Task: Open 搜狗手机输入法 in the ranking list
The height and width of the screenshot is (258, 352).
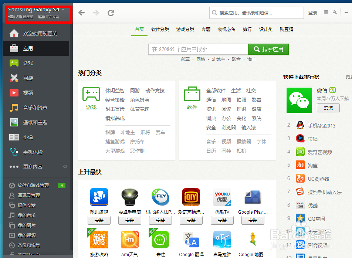Action: (x=325, y=192)
